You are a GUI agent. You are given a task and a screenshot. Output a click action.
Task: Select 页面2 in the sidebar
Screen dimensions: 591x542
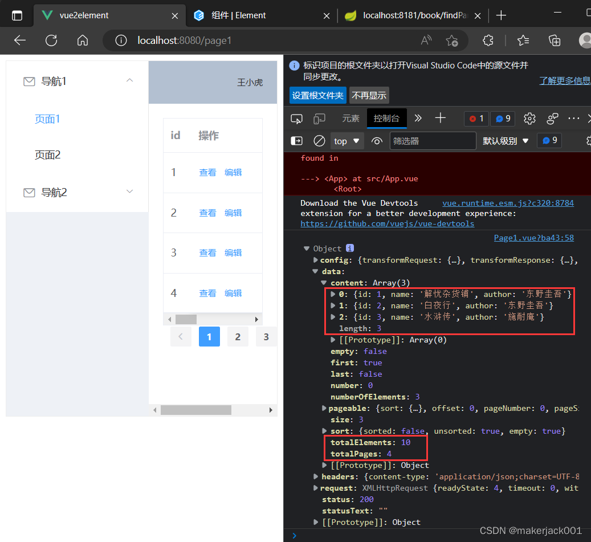click(48, 155)
